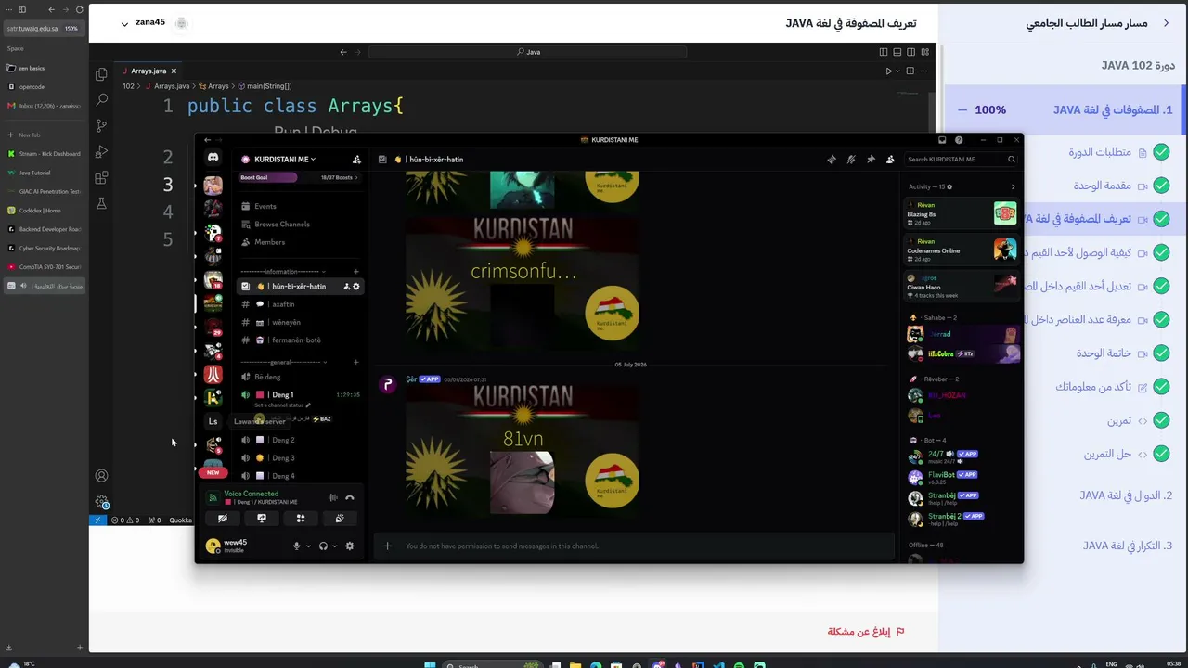Open Browse Channels in Discord
Screen dimensions: 1188x668
[281, 224]
